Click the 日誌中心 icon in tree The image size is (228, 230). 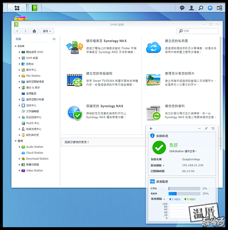click(23, 105)
